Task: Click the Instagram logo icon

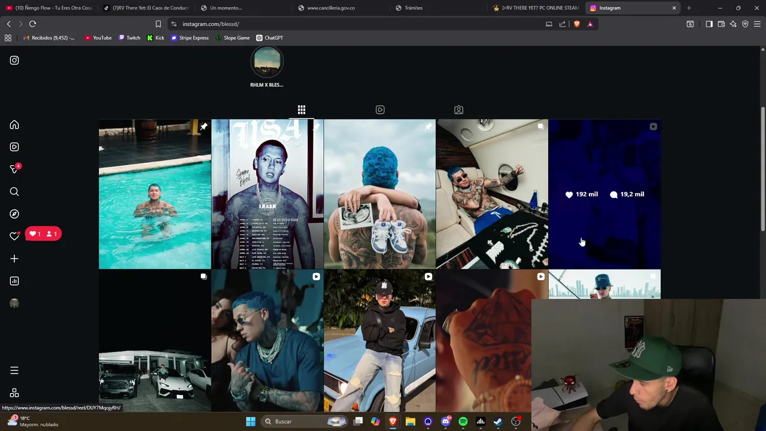Action: click(14, 60)
